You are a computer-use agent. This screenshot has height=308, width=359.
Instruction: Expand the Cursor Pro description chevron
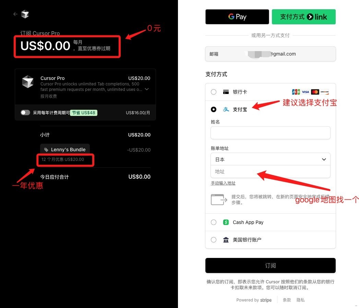tap(147, 89)
